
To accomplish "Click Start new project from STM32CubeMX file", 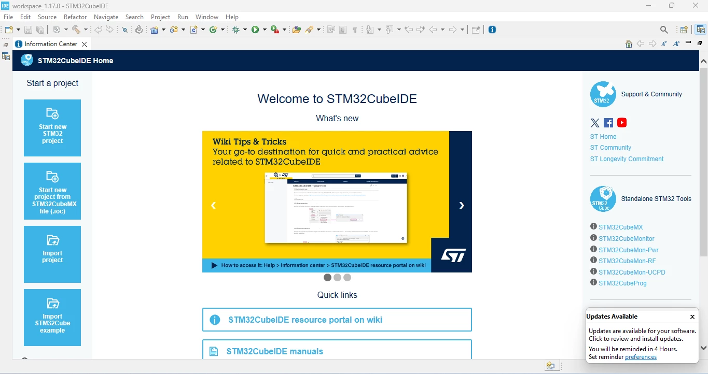I will pyautogui.click(x=52, y=191).
